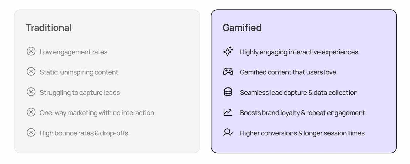Click Higher conversions & longer session times text
Viewport: 410px width, 164px height.
[302, 133]
